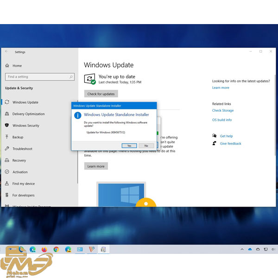
Task: Click the blue window app taskbar icon
Action: pos(80,249)
